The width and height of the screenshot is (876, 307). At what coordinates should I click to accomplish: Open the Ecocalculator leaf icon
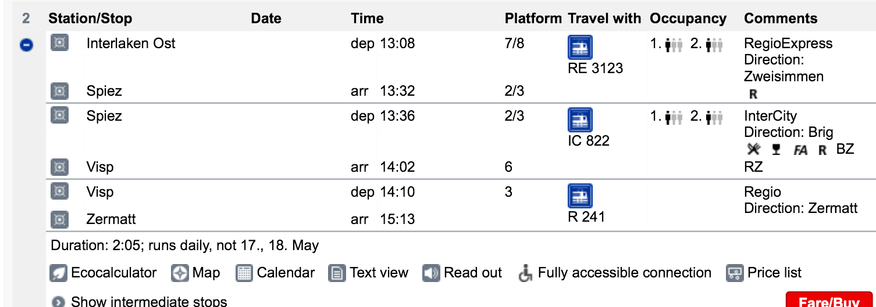pos(59,273)
